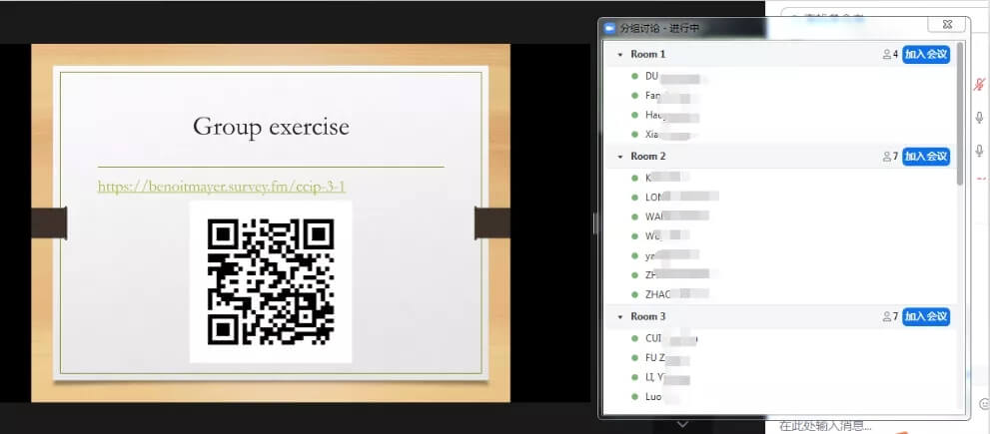The width and height of the screenshot is (990, 434).
Task: Join Room 3 with 加入会议 button
Action: [x=926, y=316]
